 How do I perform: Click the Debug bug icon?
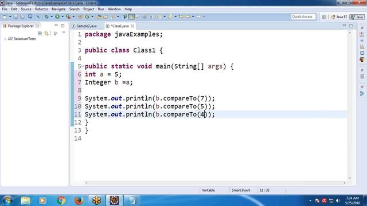tap(46, 17)
